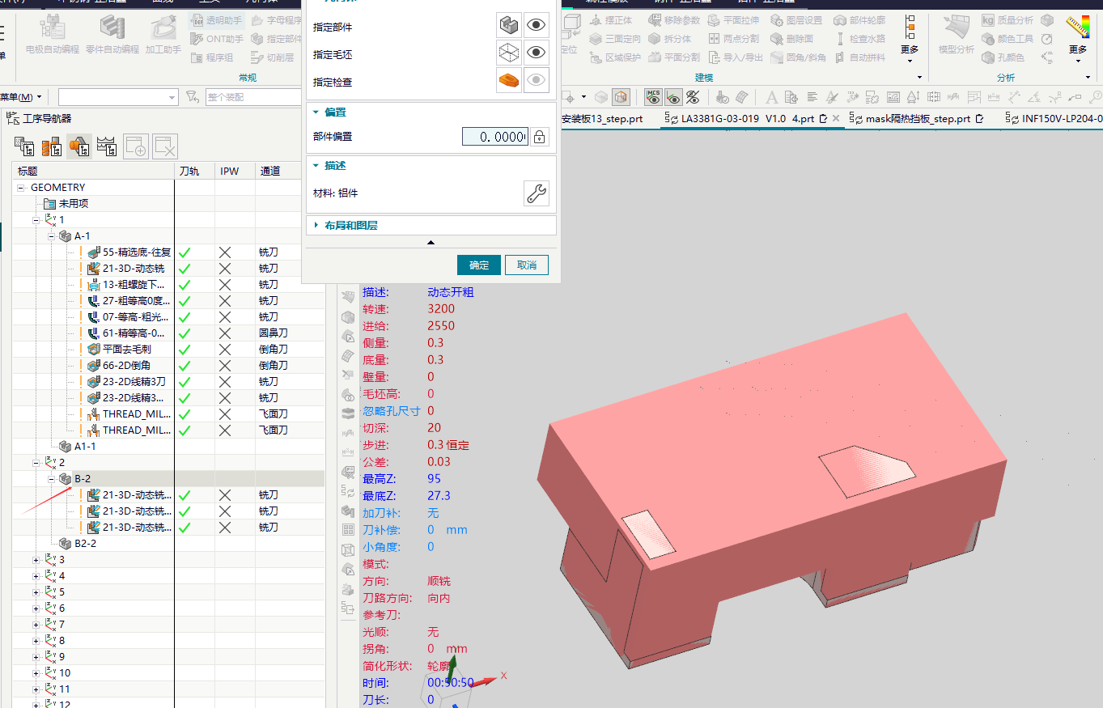Toggle the 部件偏置 lock button
This screenshot has width=1103, height=708.
pyautogui.click(x=539, y=137)
